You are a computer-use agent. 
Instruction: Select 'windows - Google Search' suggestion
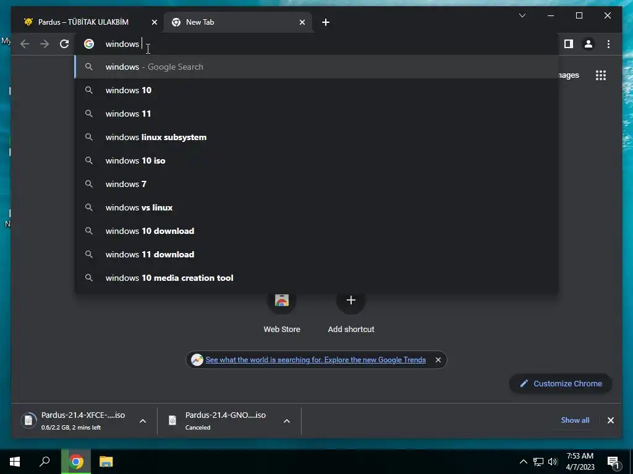coord(317,67)
